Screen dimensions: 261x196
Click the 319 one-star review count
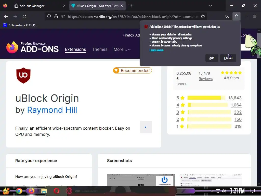click(238, 127)
